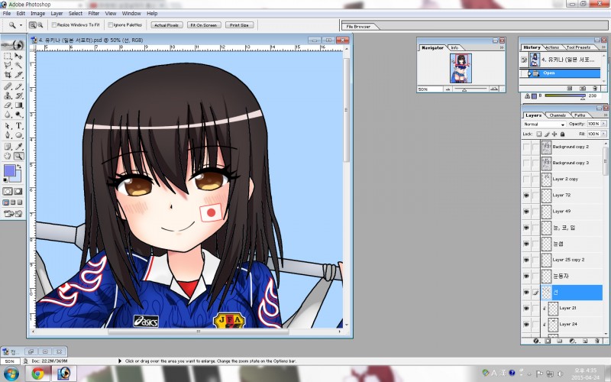This screenshot has width=611, height=382.
Task: Click the Fit On Screen button
Action: (202, 25)
